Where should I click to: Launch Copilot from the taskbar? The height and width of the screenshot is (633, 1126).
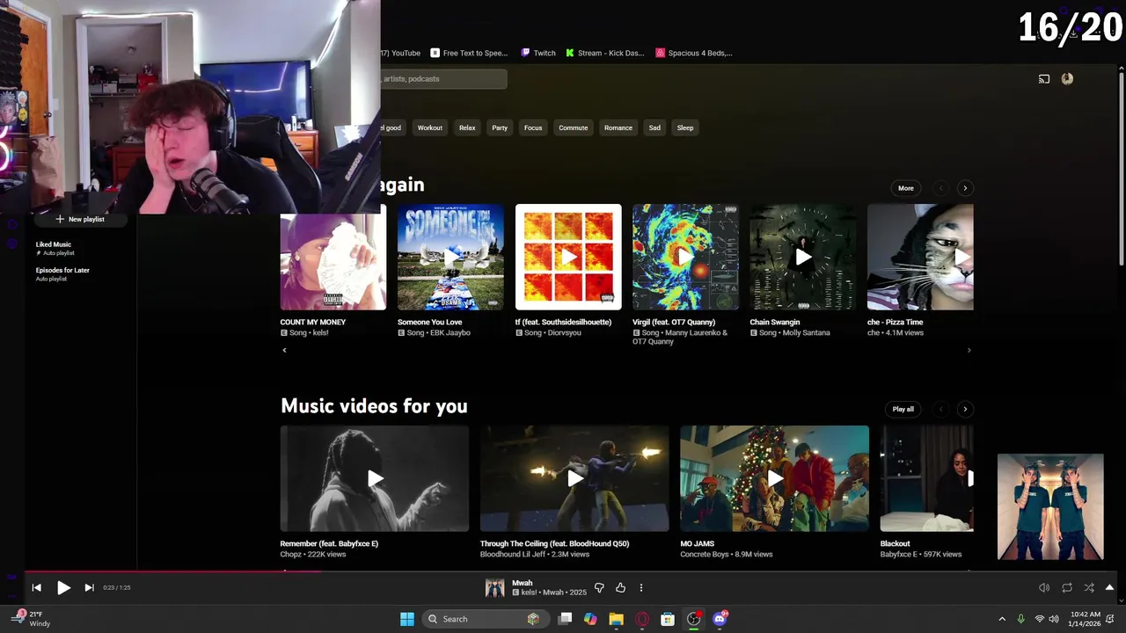point(590,619)
